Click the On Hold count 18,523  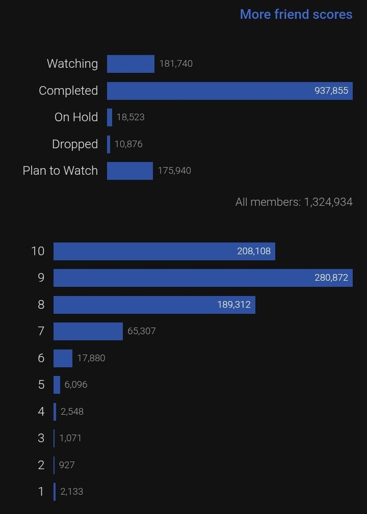click(x=130, y=117)
